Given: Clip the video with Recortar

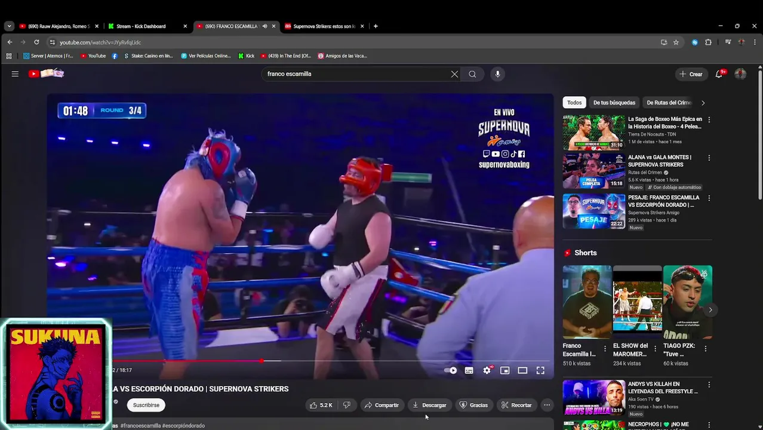Looking at the screenshot, I should click(516, 405).
